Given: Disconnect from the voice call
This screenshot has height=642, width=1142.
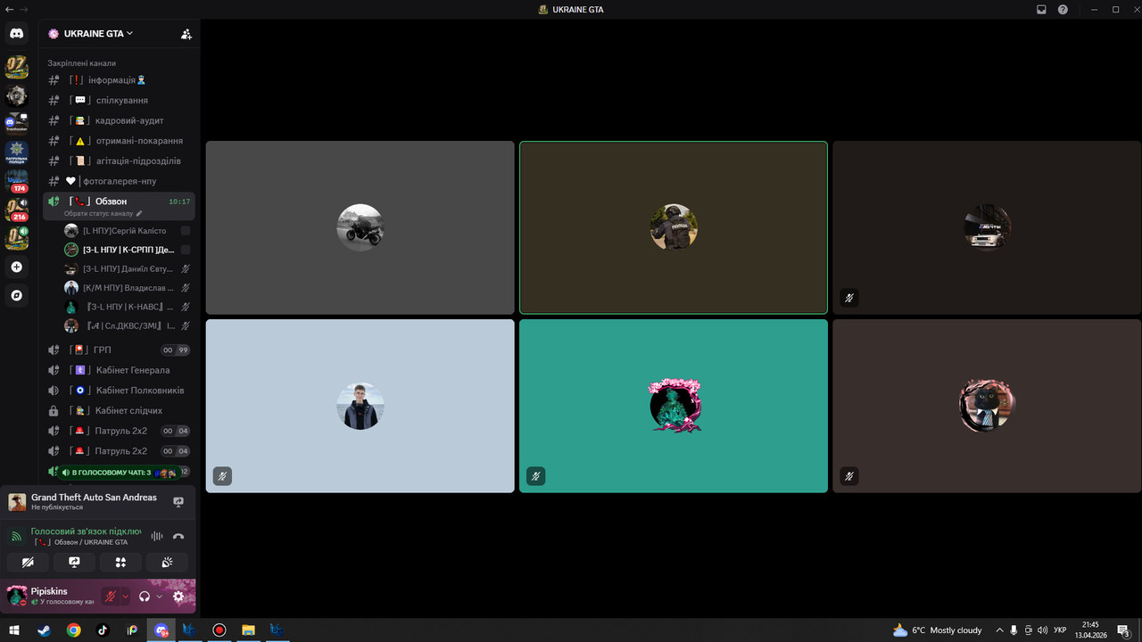Looking at the screenshot, I should (x=178, y=536).
